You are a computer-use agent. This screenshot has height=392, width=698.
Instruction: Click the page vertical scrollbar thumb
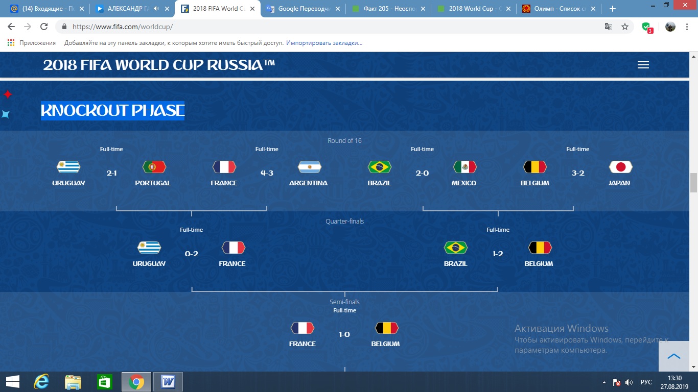coord(693,183)
